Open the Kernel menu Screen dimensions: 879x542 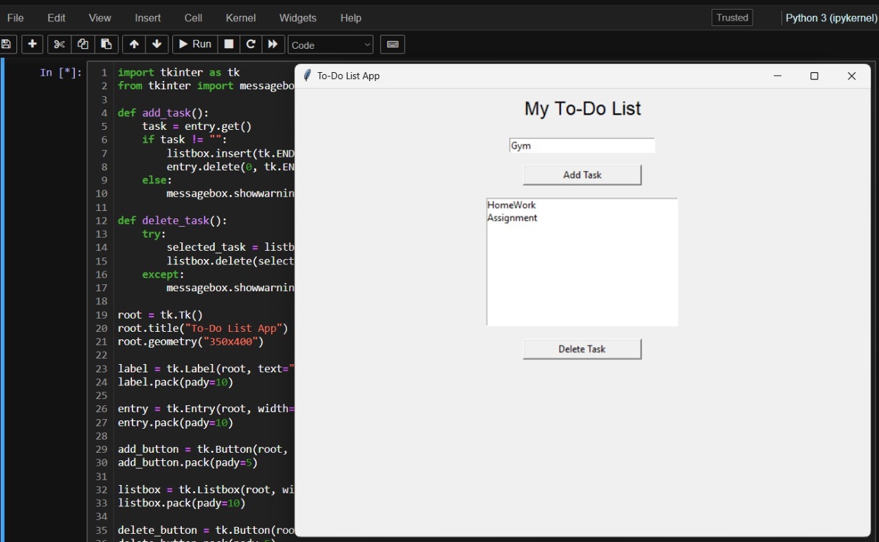[240, 18]
